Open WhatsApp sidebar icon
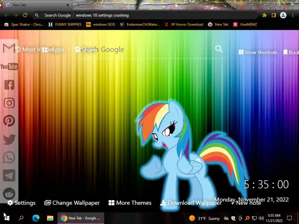Image resolution: width=299 pixels, height=224 pixels. point(9,157)
